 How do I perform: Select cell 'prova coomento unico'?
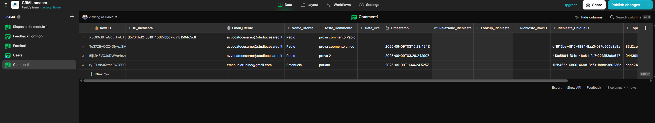[337, 47]
